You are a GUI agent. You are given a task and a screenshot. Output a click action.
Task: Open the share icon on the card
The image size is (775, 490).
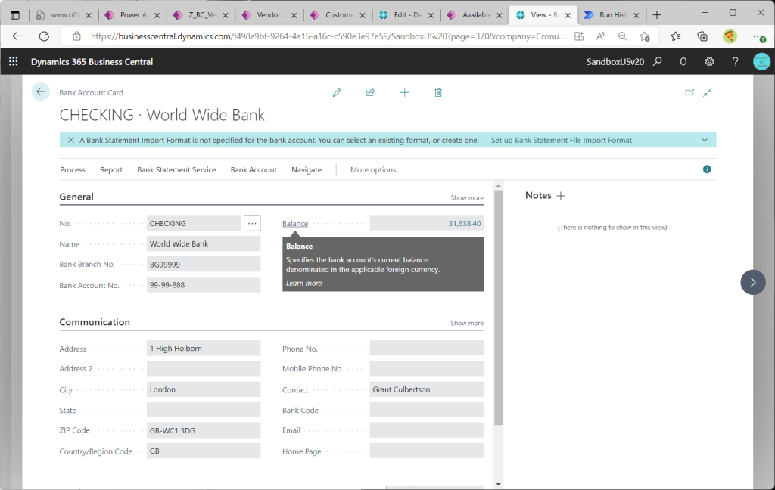(x=370, y=92)
